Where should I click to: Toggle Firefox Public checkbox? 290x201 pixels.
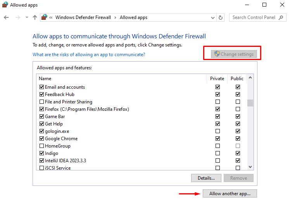tap(238, 109)
